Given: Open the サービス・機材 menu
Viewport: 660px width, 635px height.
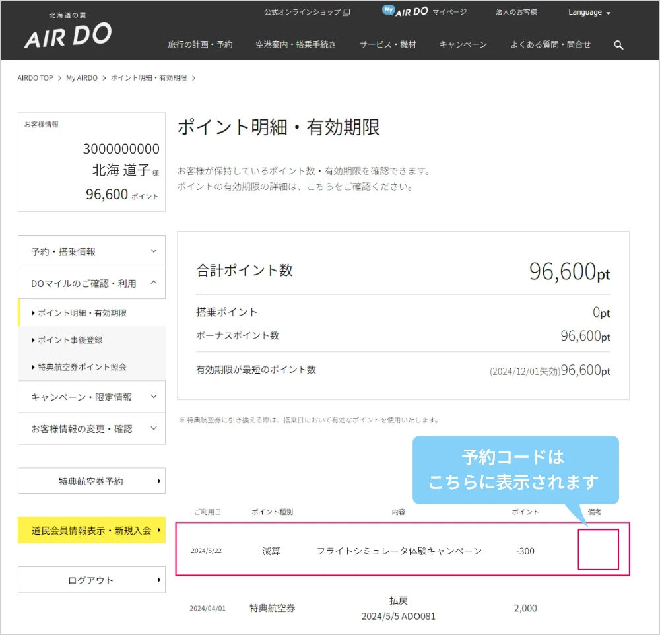Looking at the screenshot, I should [x=387, y=45].
